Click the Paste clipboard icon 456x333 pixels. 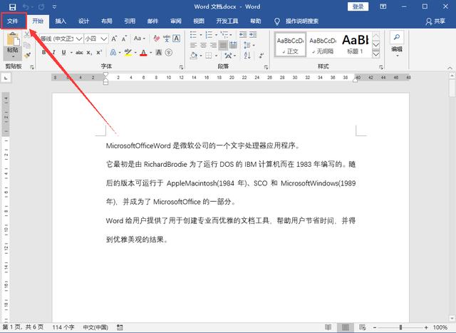coord(13,39)
